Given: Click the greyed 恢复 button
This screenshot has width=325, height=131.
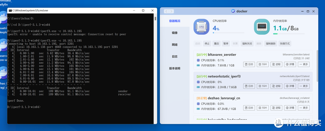Looking at the screenshot, I should click(235, 44).
